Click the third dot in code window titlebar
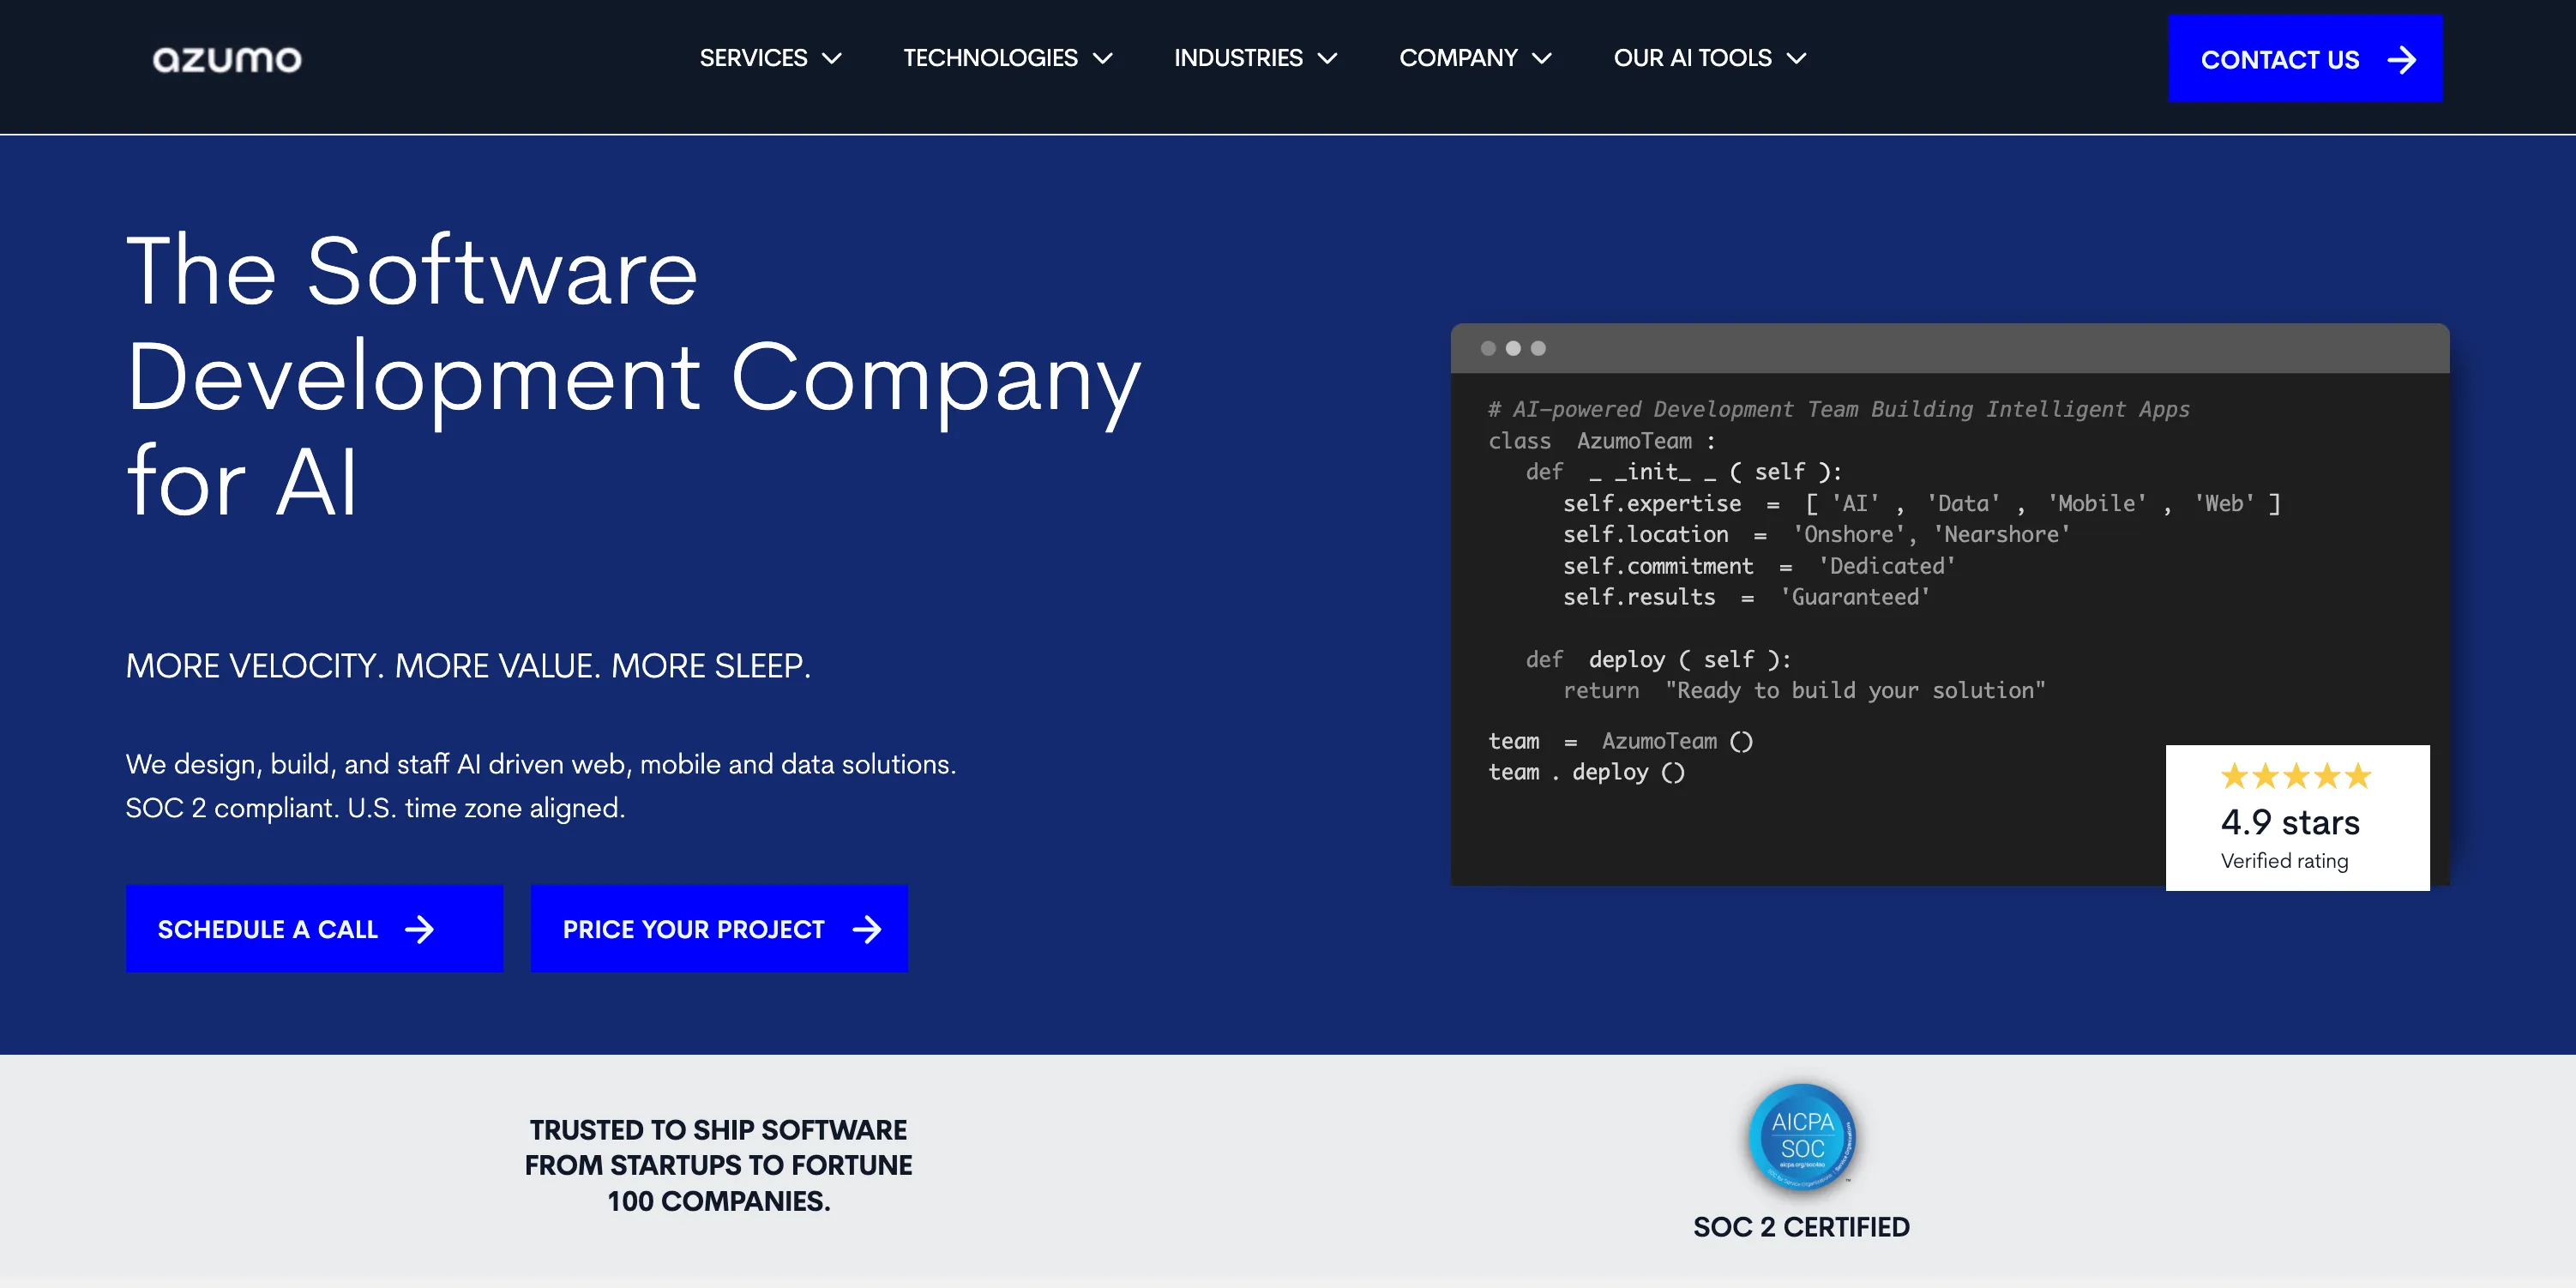The image size is (2576, 1288). (x=1538, y=348)
